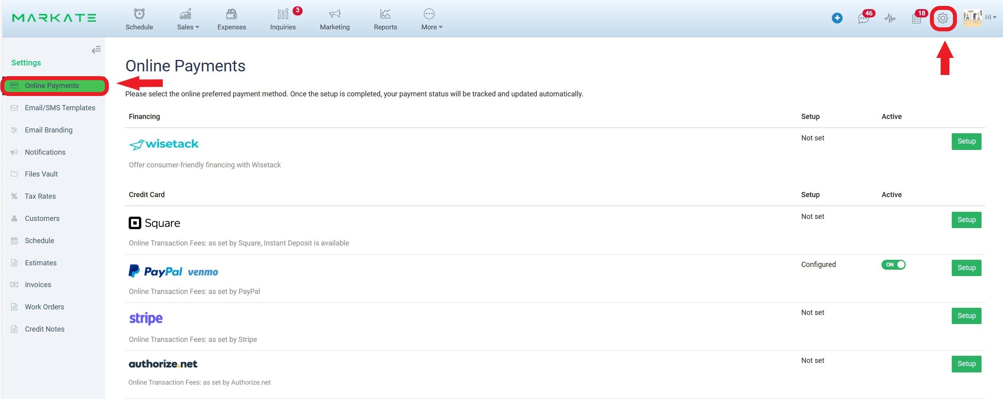Click the blue plus quick-add icon
Screen dimensions: 1003x399
[x=837, y=18]
